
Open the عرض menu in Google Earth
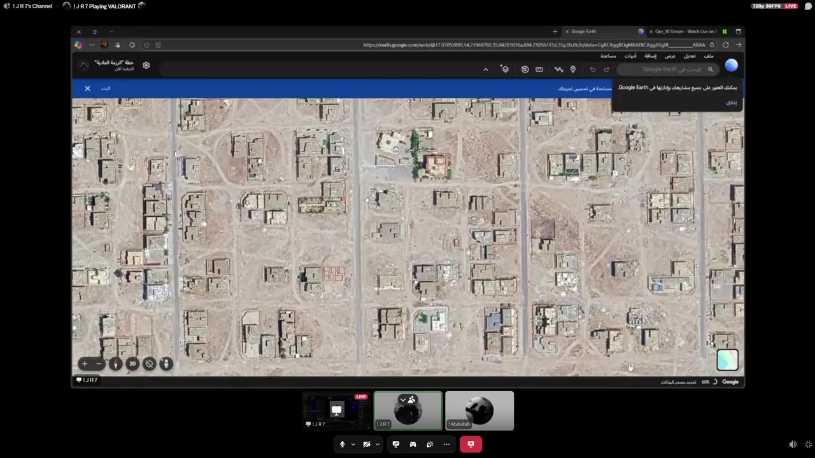point(670,56)
